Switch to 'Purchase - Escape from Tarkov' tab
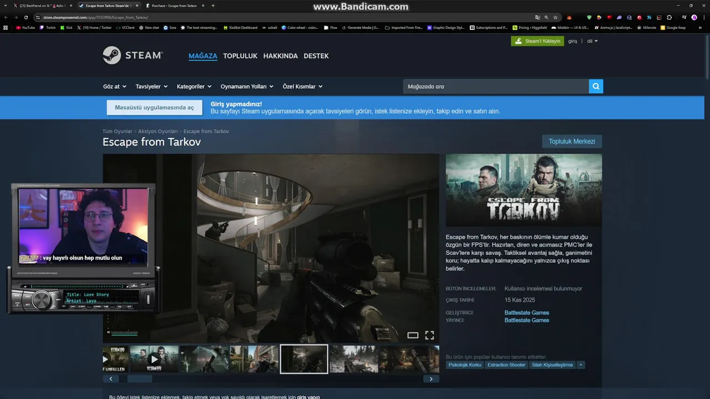The image size is (710, 399). tap(175, 6)
